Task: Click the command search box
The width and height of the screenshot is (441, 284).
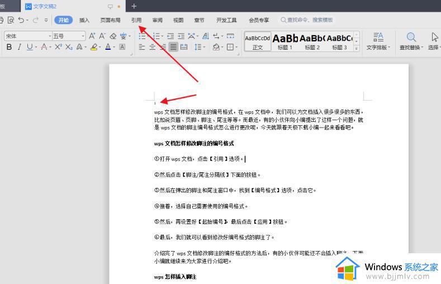Action: click(307, 20)
